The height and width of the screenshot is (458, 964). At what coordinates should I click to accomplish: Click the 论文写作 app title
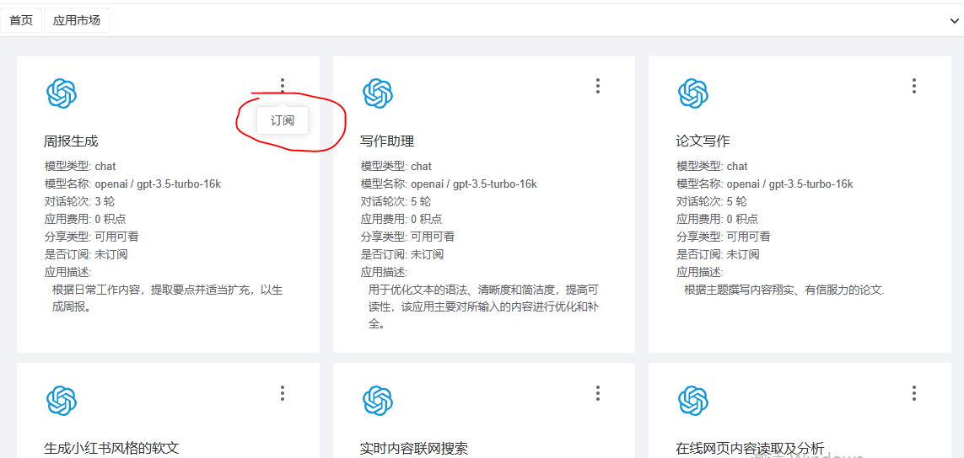(703, 141)
